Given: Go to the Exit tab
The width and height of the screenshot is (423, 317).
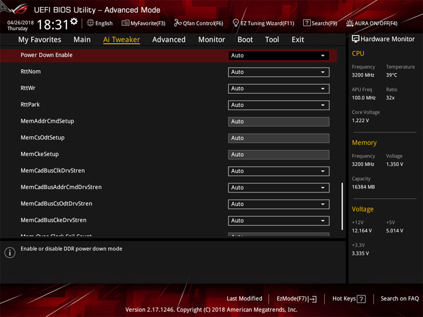Looking at the screenshot, I should (297, 40).
